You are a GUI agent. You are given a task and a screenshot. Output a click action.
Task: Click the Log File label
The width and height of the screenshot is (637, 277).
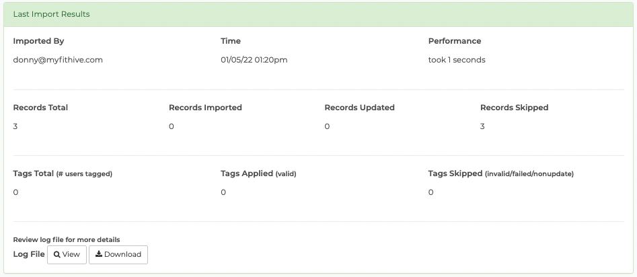pyautogui.click(x=29, y=254)
